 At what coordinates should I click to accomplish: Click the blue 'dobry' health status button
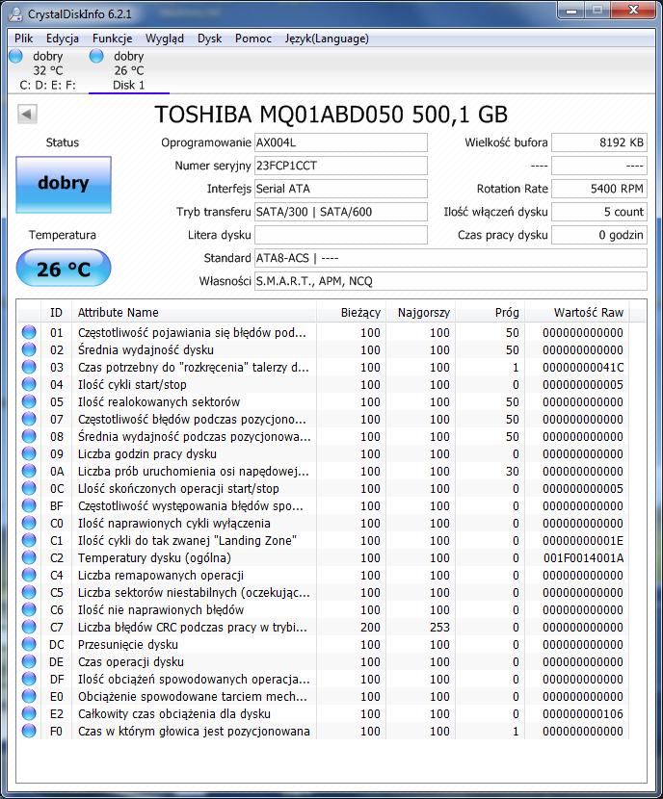pyautogui.click(x=64, y=184)
